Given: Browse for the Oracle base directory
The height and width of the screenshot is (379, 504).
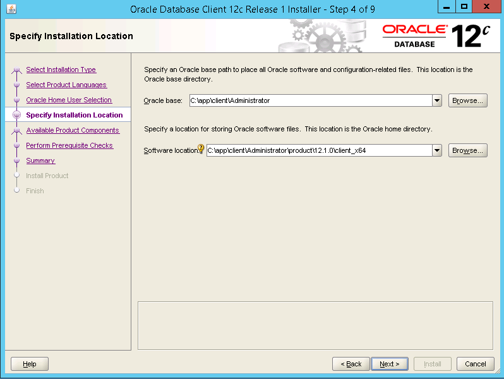Looking at the screenshot, I should click(467, 100).
